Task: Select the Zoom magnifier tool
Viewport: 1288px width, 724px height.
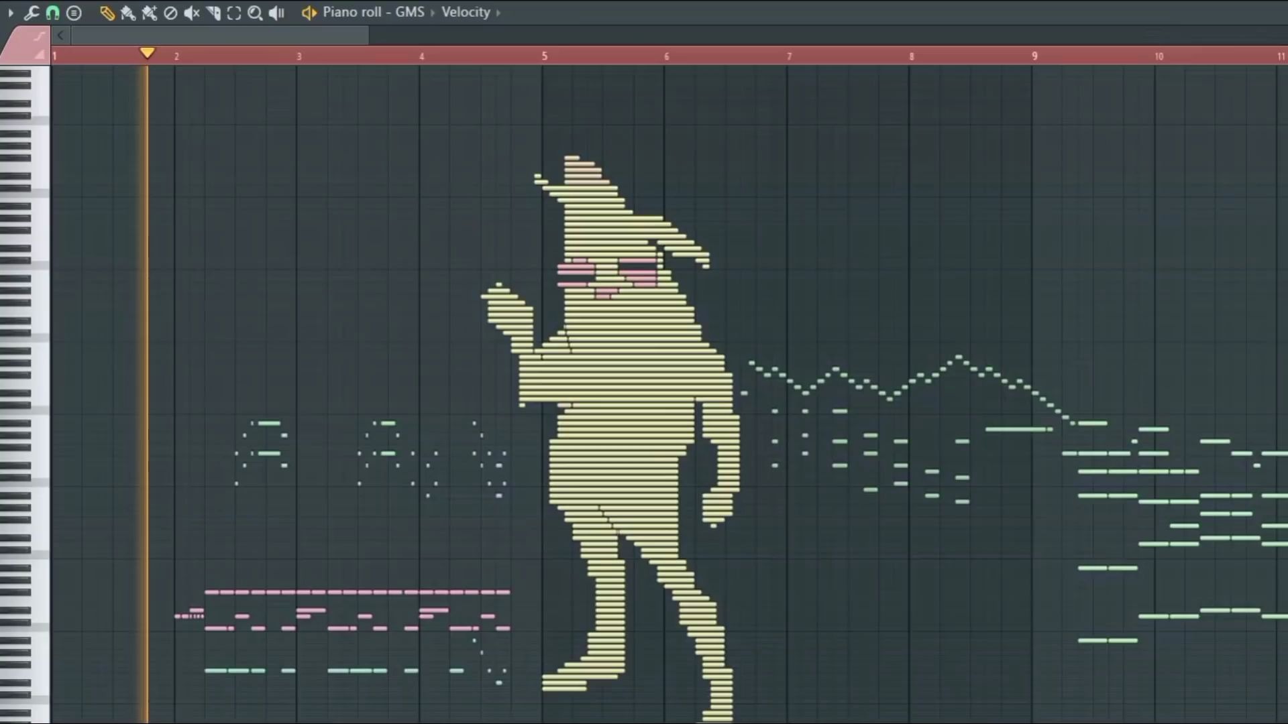Action: (255, 13)
